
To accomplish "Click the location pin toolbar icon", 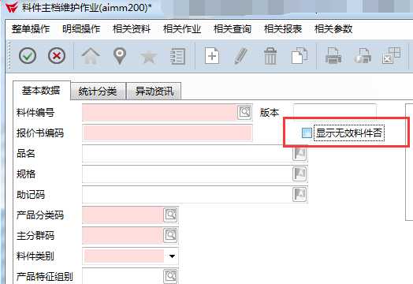I will click(120, 56).
